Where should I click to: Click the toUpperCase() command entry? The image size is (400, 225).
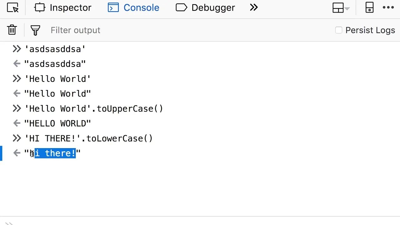click(x=94, y=109)
